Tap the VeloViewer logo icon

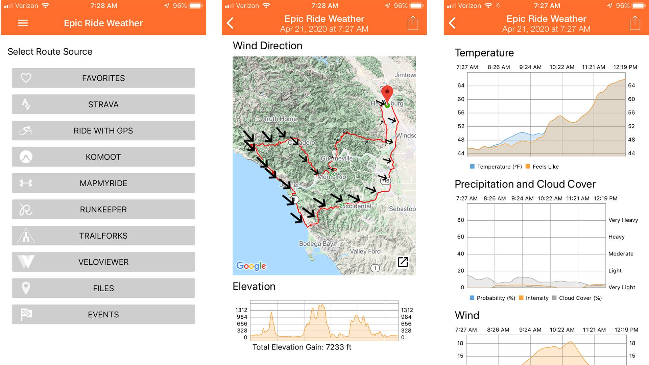(26, 262)
